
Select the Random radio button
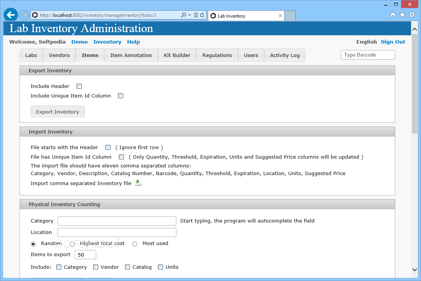(x=33, y=244)
